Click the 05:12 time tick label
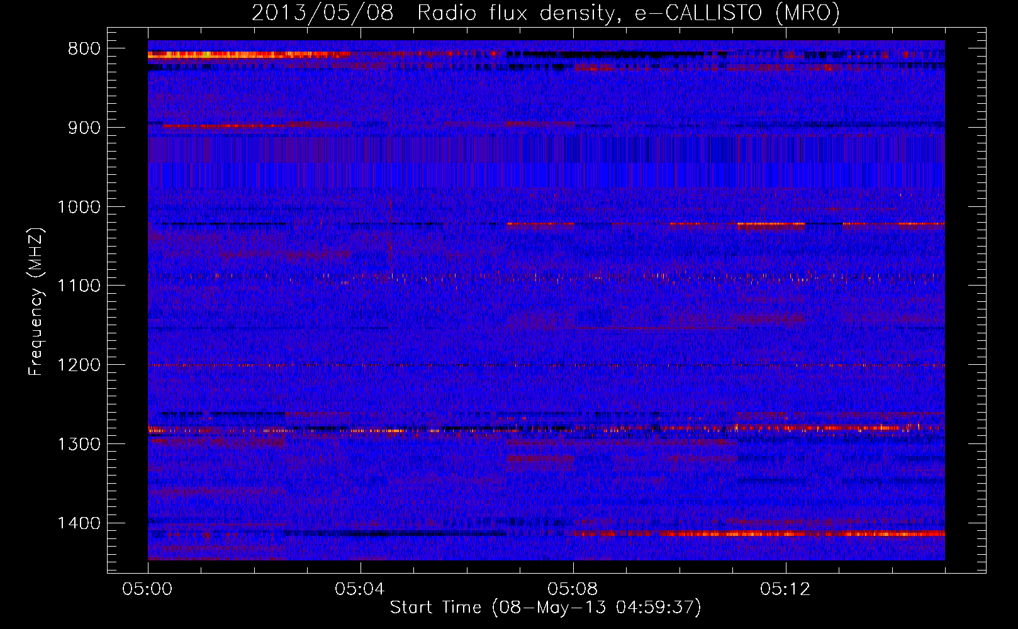Viewport: 1018px width, 629px height. click(x=785, y=589)
